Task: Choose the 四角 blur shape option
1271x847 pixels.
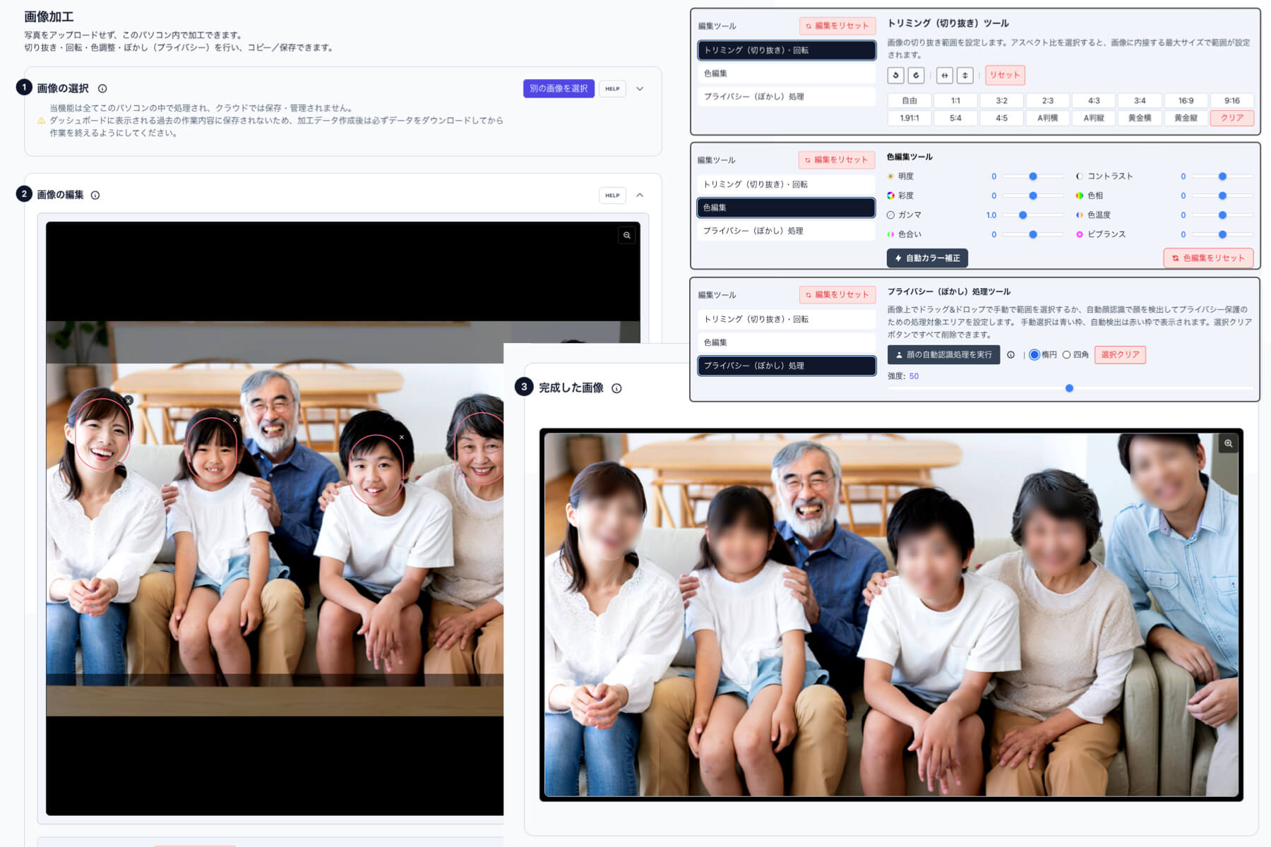Action: point(1066,355)
